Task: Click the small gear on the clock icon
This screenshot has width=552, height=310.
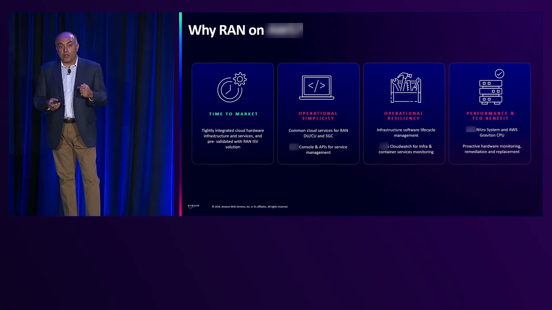Action: pos(240,79)
